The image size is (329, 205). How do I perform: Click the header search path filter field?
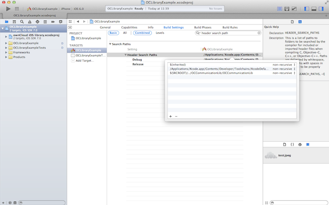229,33
